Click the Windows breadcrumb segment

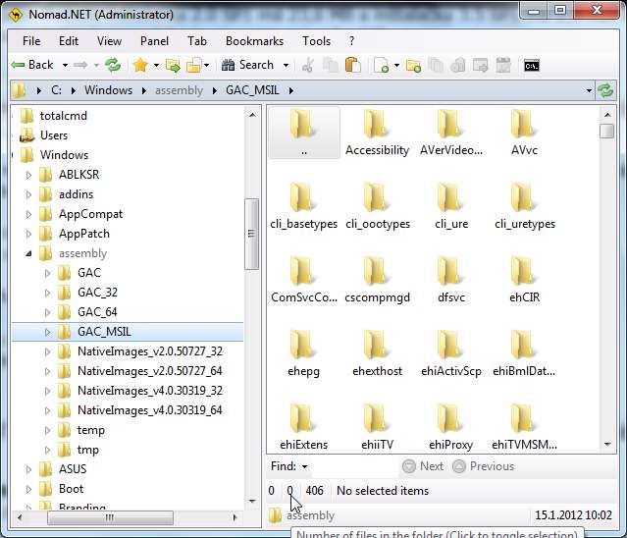108,90
